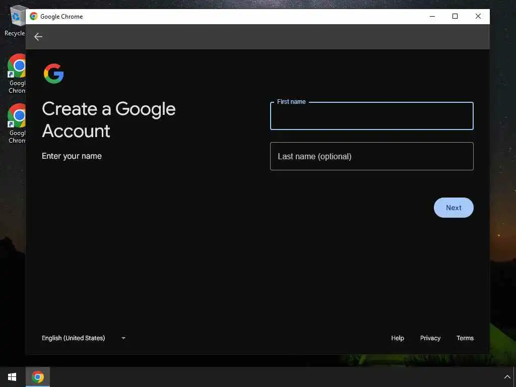Click the Google G logo
Screen dimensions: 516x387
pos(53,74)
